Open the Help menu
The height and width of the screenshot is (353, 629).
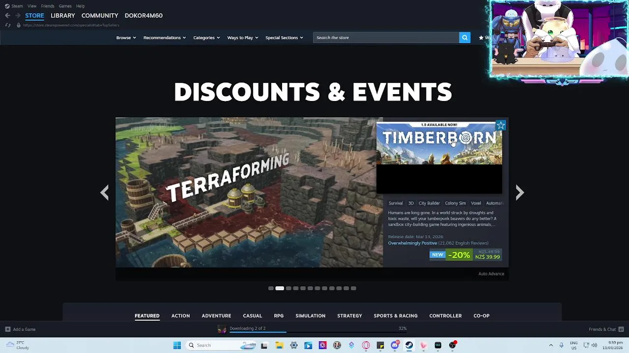click(80, 6)
